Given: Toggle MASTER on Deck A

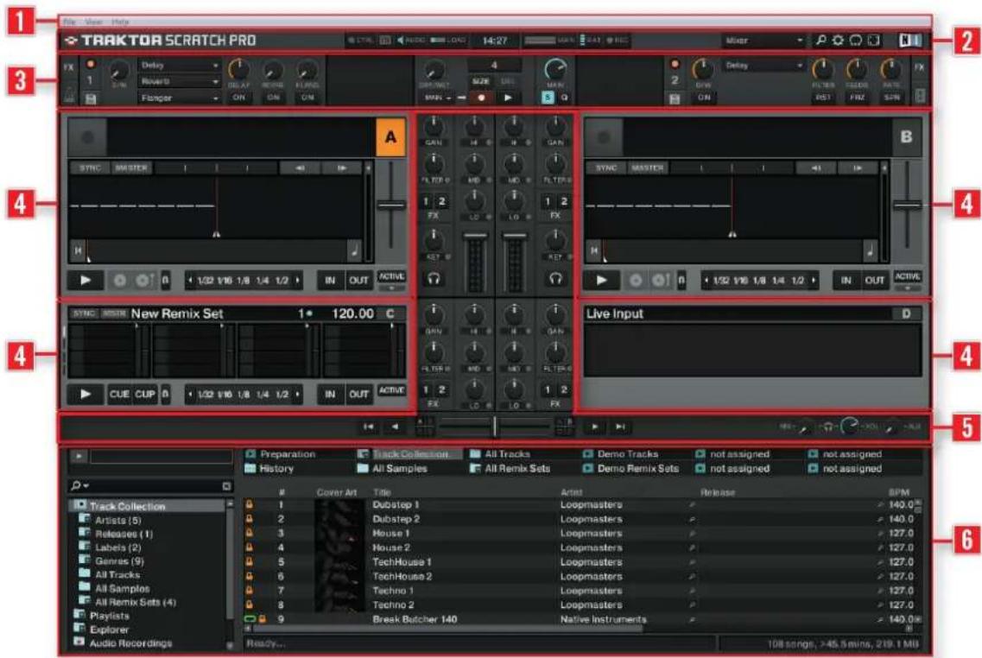Looking at the screenshot, I should (131, 168).
